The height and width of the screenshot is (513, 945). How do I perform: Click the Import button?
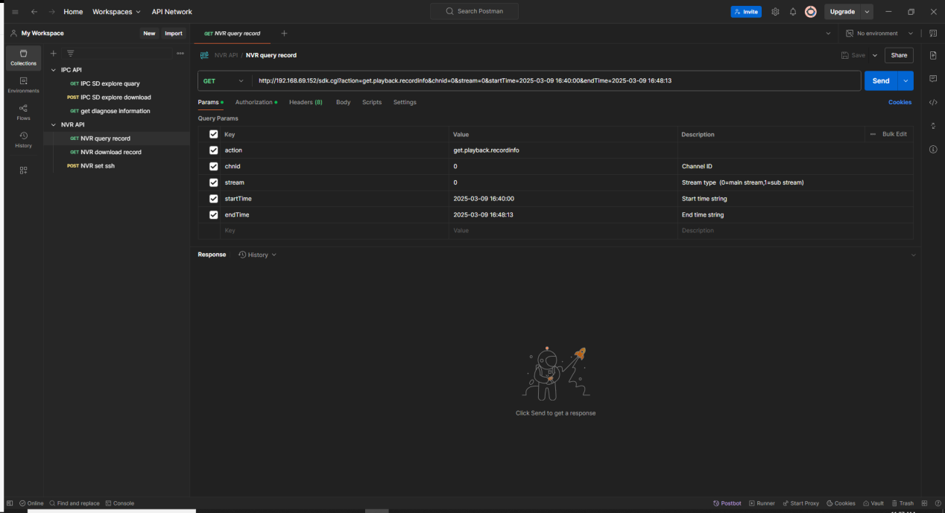pyautogui.click(x=174, y=34)
